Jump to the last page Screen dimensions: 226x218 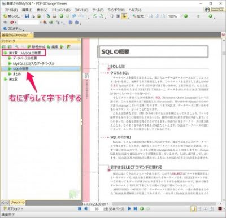(135, 208)
